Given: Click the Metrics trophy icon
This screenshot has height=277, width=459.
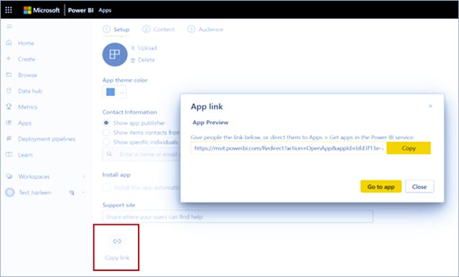Looking at the screenshot, I should [x=9, y=107].
